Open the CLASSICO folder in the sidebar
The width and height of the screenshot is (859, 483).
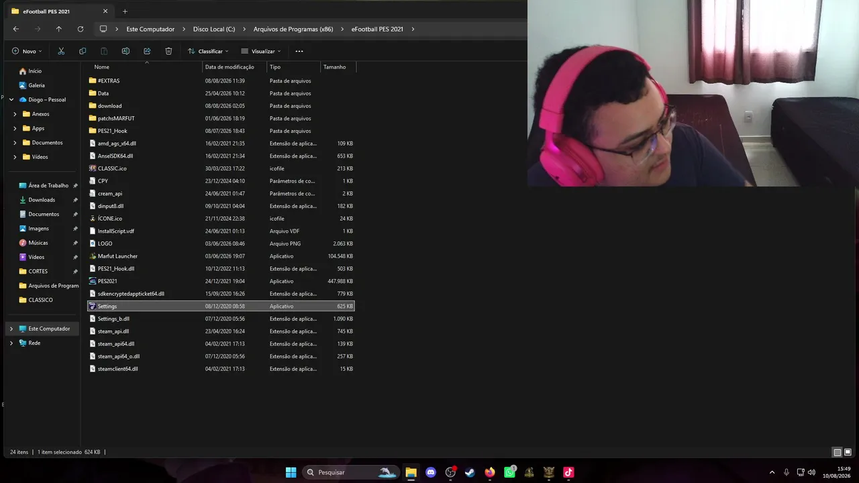click(40, 300)
